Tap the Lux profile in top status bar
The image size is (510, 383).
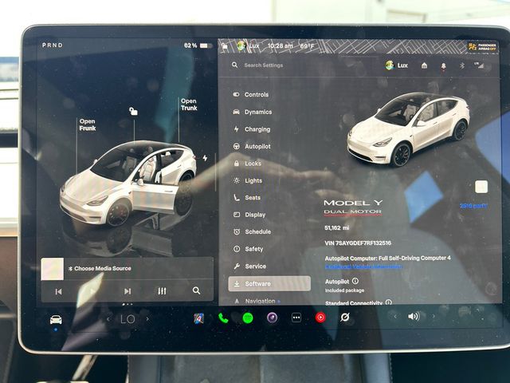[x=248, y=46]
